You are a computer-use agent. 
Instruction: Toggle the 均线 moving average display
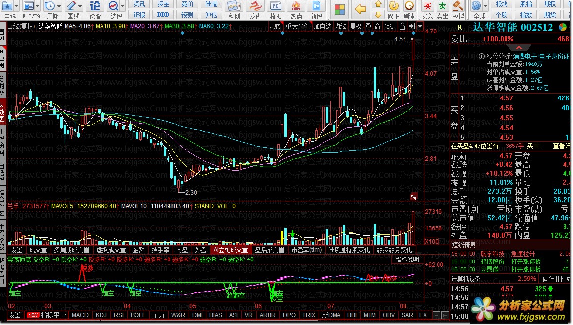pos(340,26)
